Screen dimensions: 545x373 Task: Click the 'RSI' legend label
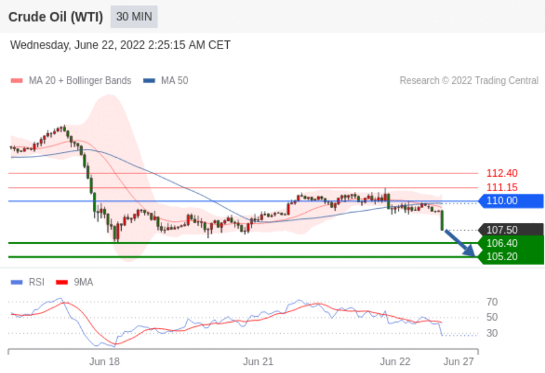click(x=37, y=282)
